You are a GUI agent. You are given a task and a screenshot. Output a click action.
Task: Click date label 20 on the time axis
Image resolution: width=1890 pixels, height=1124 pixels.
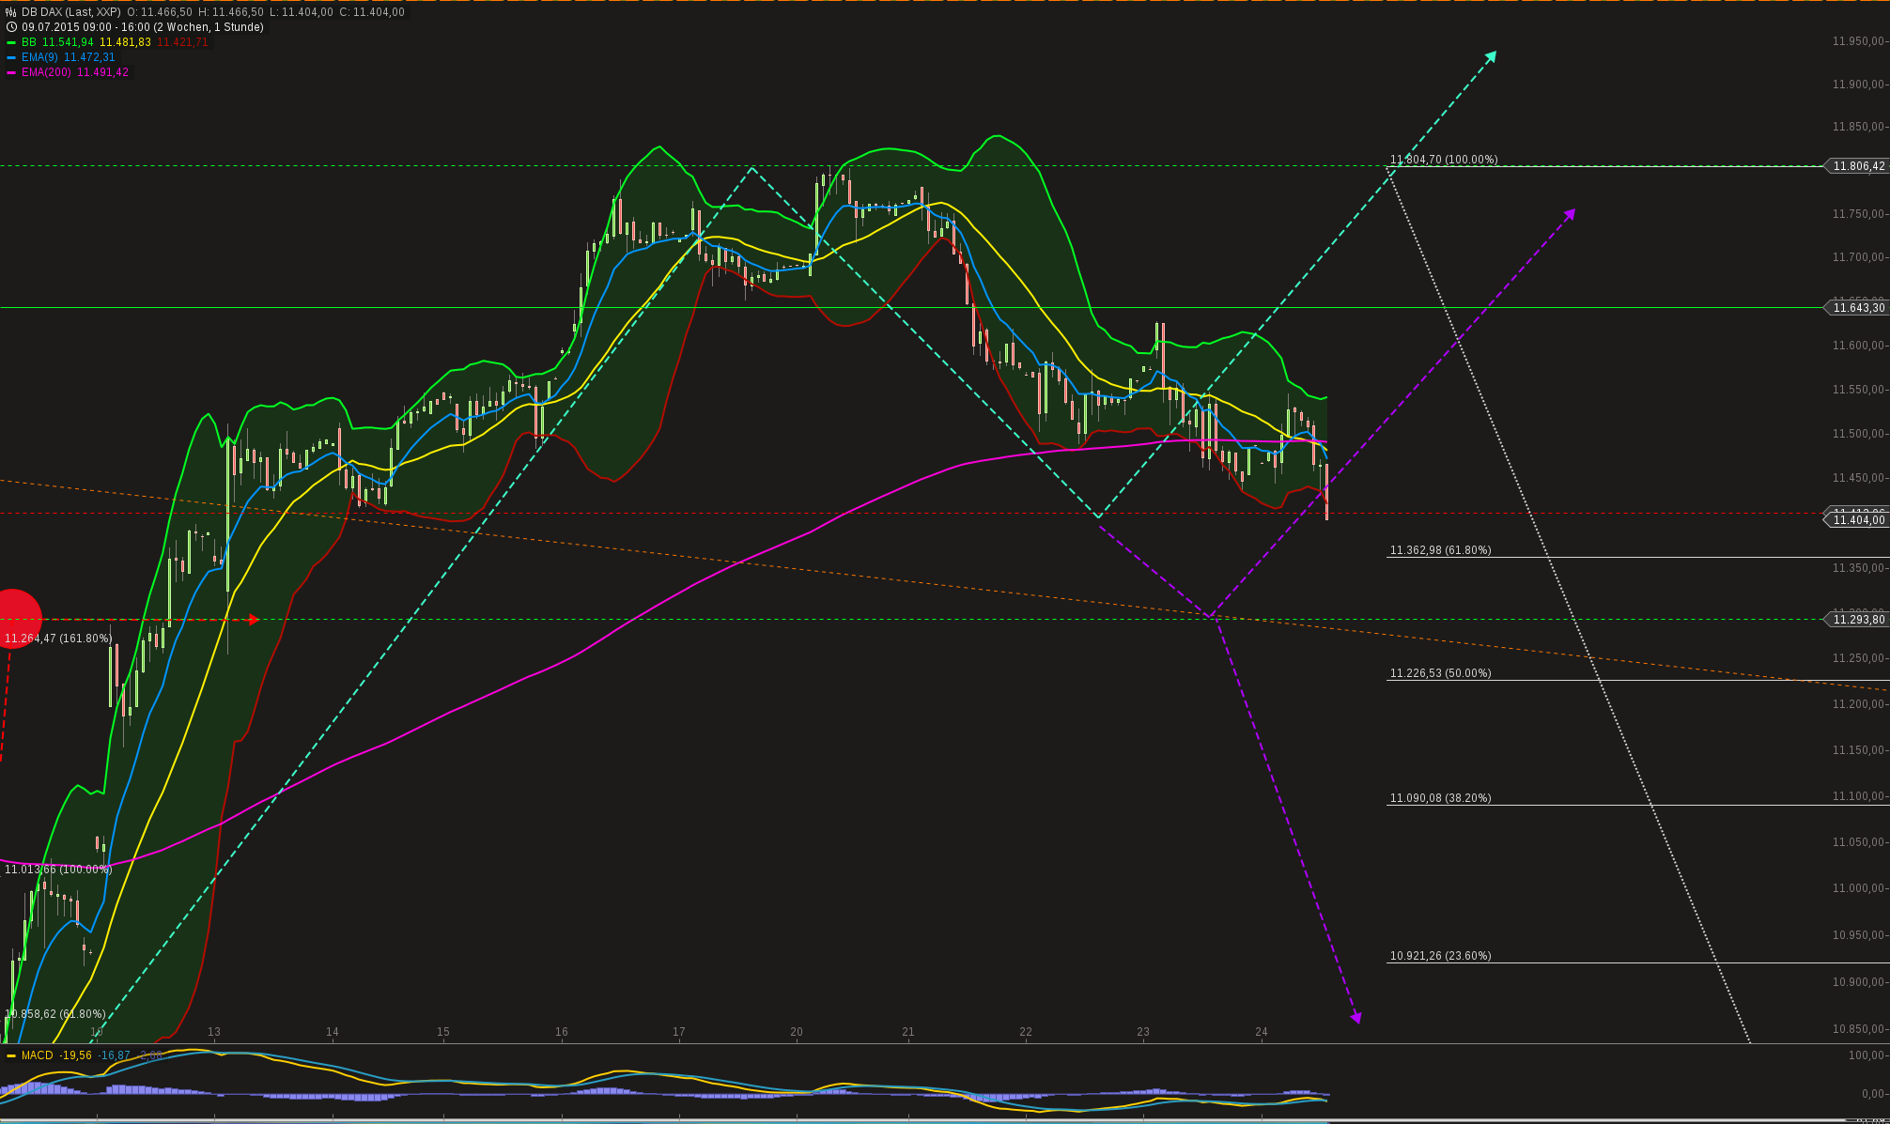tap(797, 1032)
